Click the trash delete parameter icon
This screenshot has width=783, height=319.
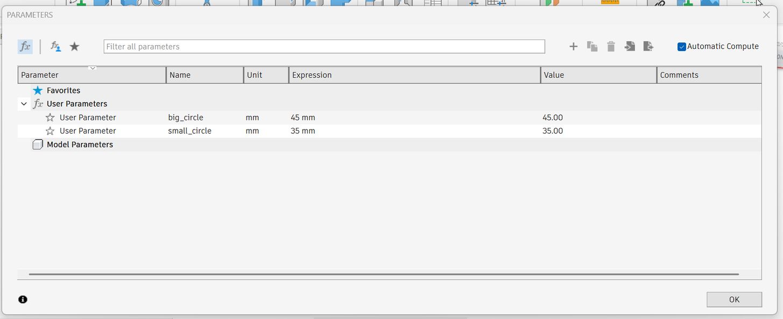click(x=611, y=47)
